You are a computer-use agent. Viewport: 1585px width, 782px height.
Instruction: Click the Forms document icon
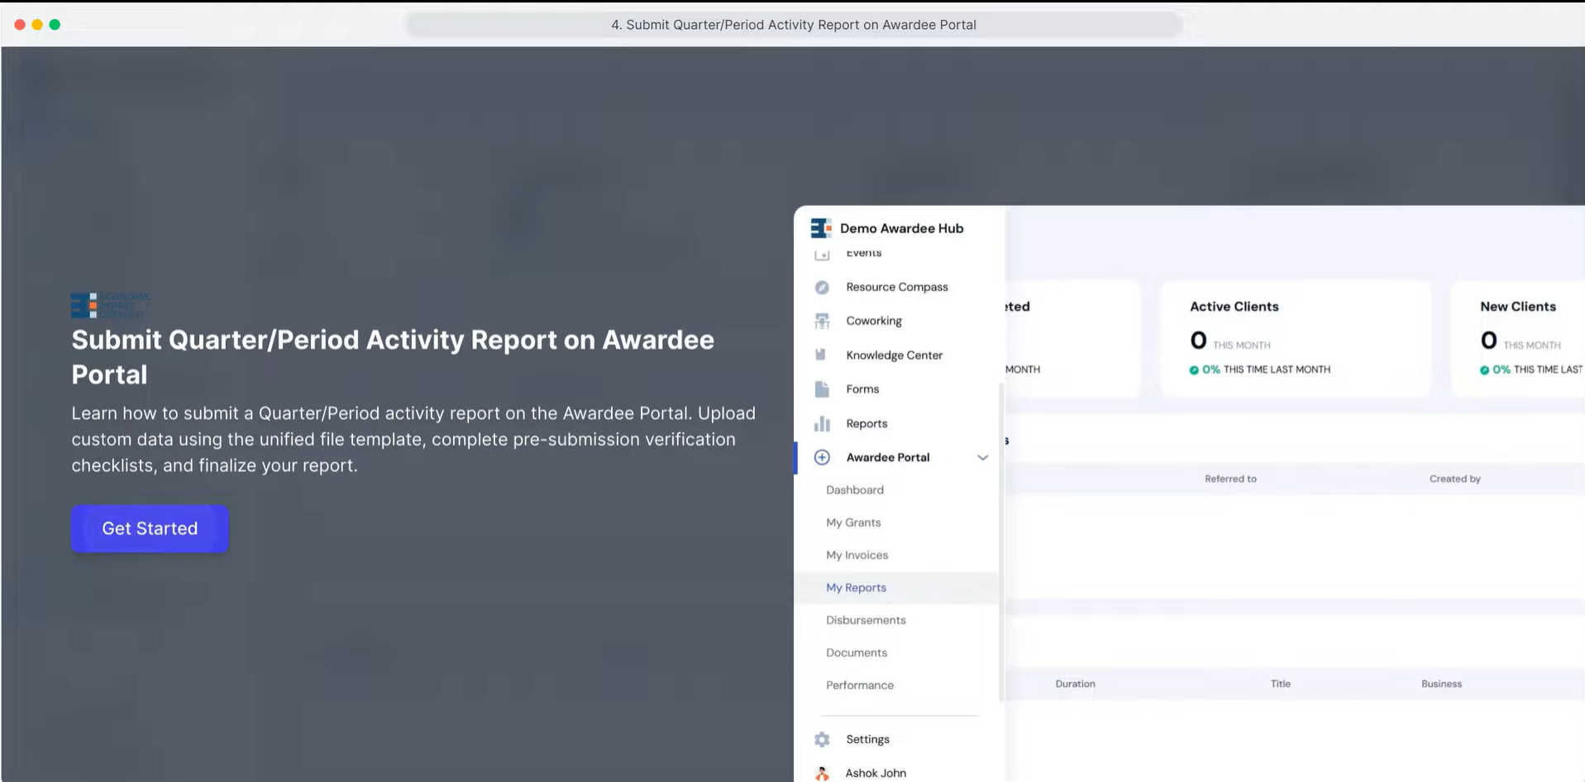(822, 389)
